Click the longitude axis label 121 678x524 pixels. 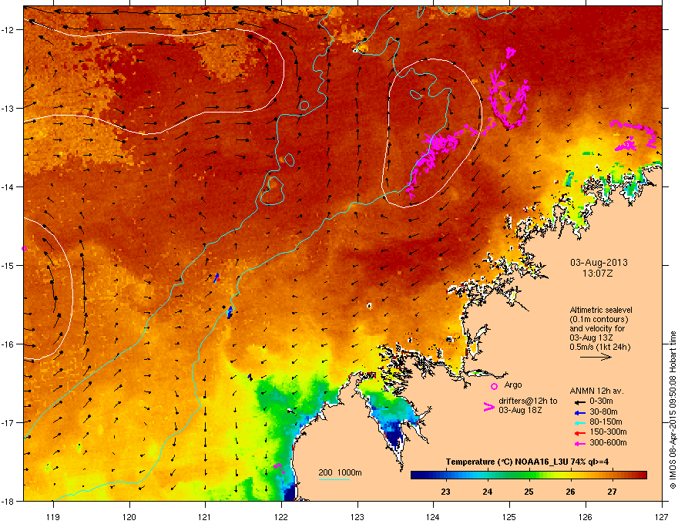205,517
